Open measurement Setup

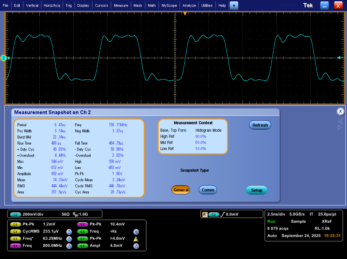coord(257,190)
